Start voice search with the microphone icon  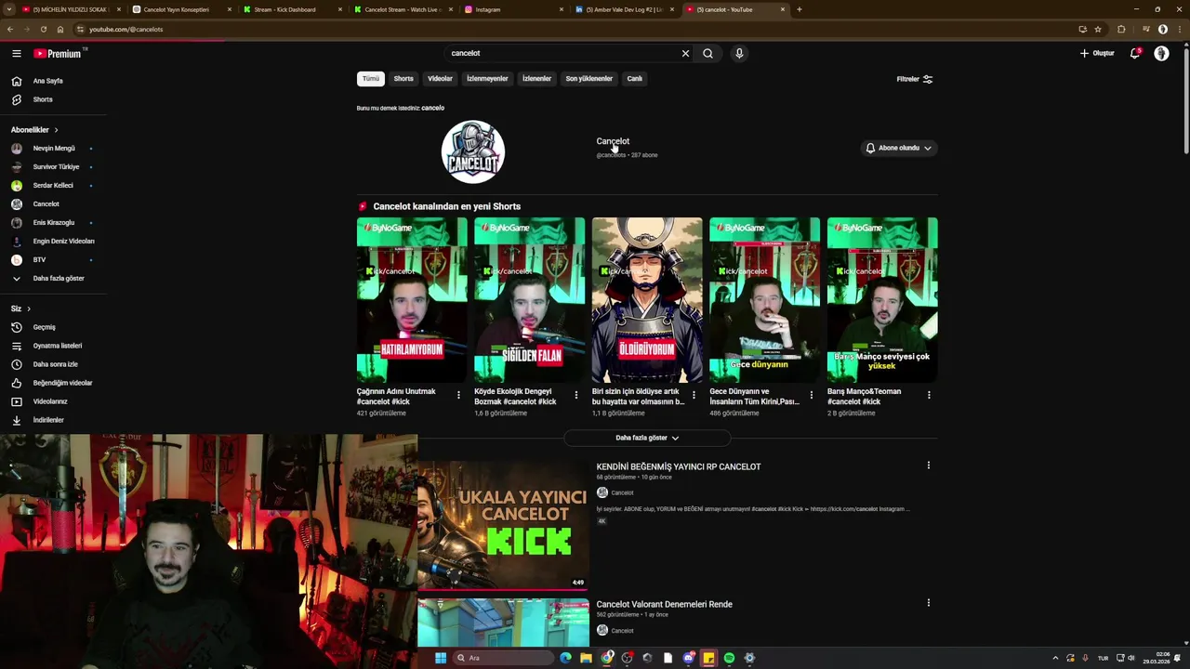coord(739,53)
